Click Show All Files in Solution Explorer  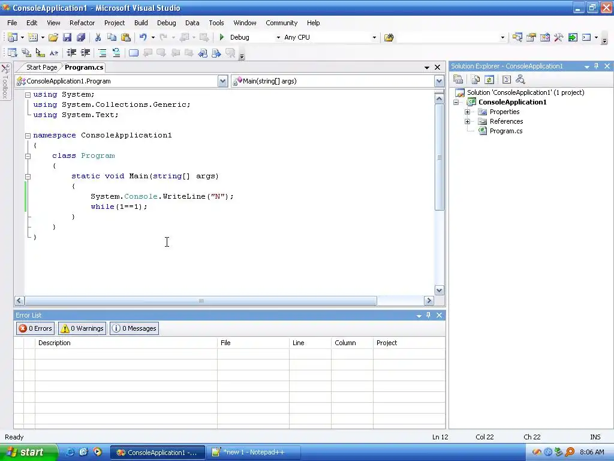[x=475, y=80]
